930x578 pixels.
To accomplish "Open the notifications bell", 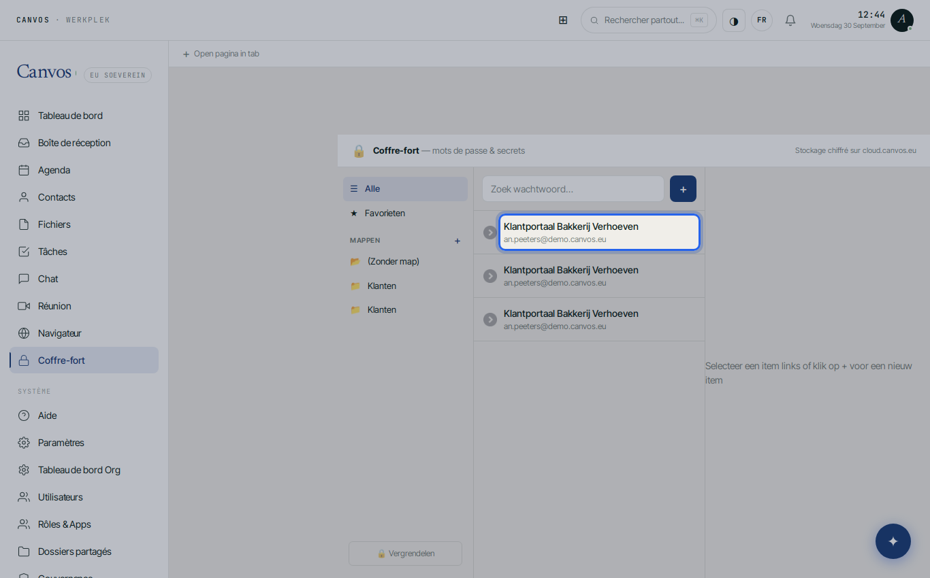I will pyautogui.click(x=790, y=20).
